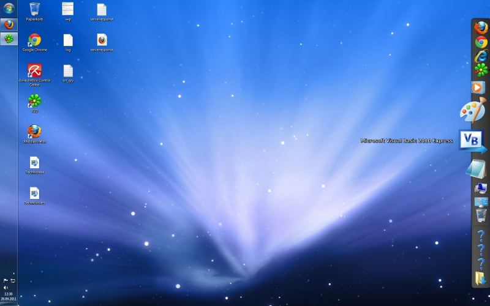Select the svr_qry file on desktop
This screenshot has width=490, height=306.
tap(68, 73)
